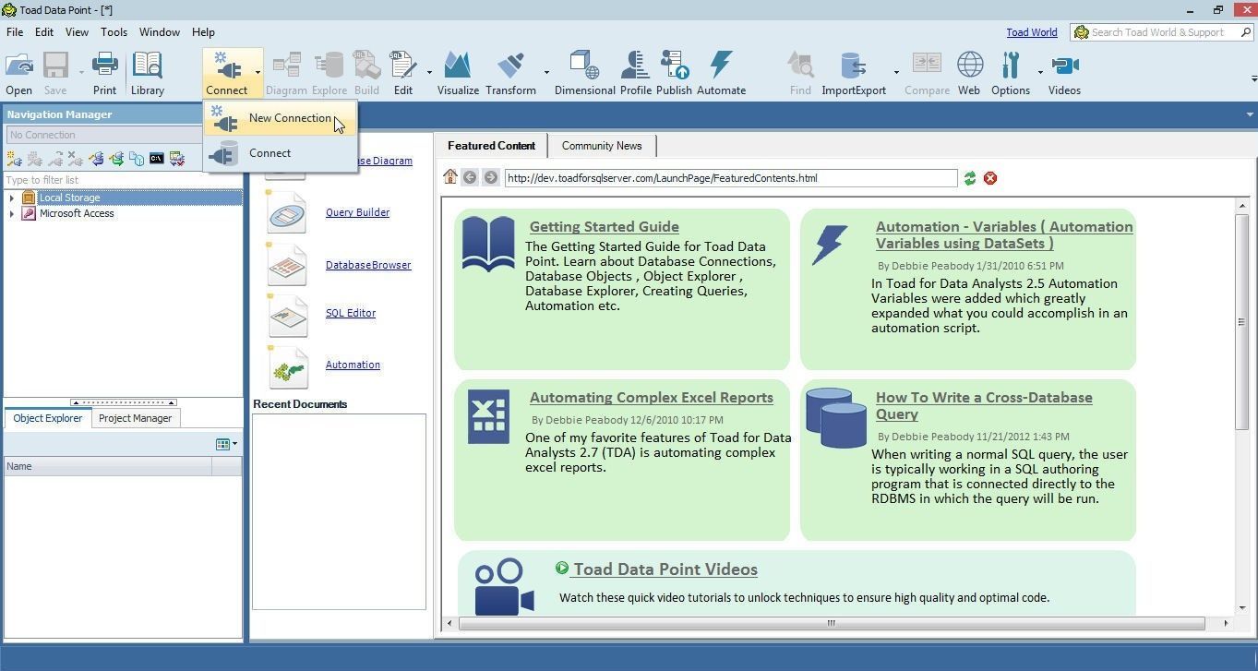
Task: Open the Automation link on start page
Action: 353,365
